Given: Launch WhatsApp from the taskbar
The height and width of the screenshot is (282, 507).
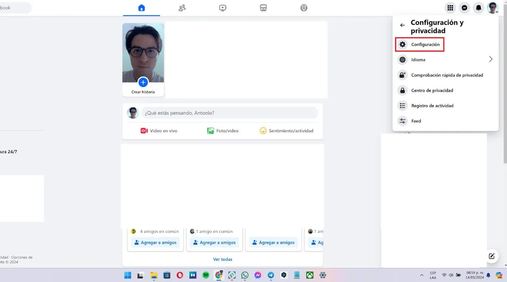Looking at the screenshot, I should point(245,275).
